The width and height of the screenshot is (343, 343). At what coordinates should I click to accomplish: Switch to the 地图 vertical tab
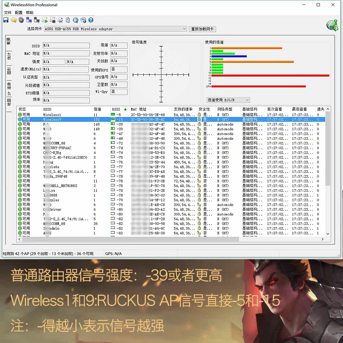click(9, 102)
